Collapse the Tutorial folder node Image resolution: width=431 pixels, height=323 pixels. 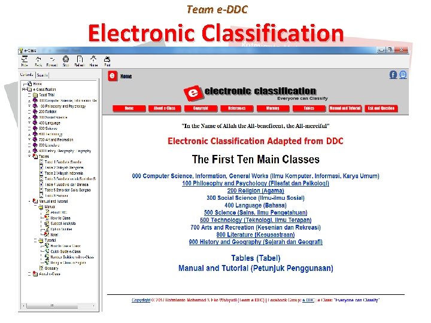point(35,240)
